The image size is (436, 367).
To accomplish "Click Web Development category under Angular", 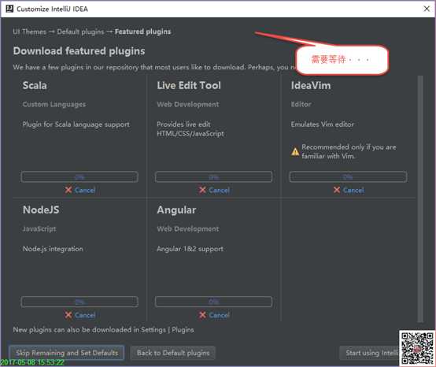I will 188,229.
